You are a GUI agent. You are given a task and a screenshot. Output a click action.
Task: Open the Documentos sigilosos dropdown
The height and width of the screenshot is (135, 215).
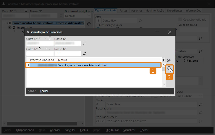[78, 16]
